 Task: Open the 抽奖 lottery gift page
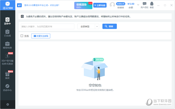pos(8,75)
